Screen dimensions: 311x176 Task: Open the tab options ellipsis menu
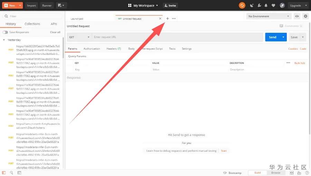(x=174, y=18)
